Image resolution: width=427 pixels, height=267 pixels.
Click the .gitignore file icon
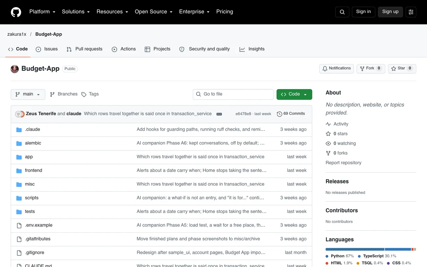[x=19, y=253]
